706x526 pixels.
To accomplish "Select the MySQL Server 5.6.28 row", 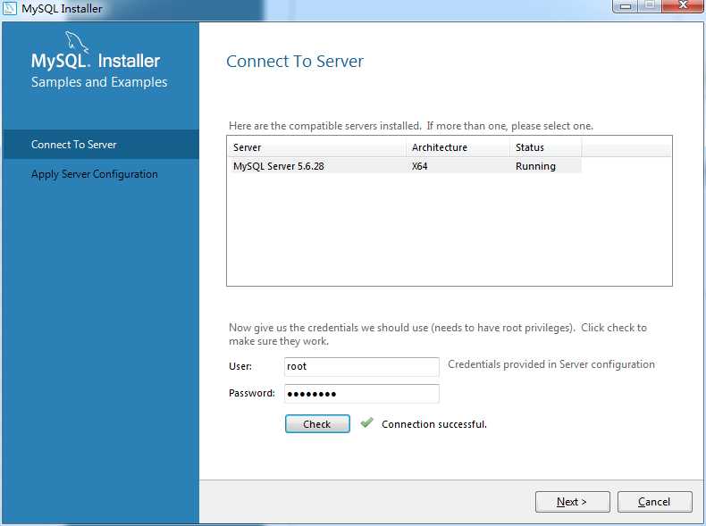I will [x=405, y=166].
